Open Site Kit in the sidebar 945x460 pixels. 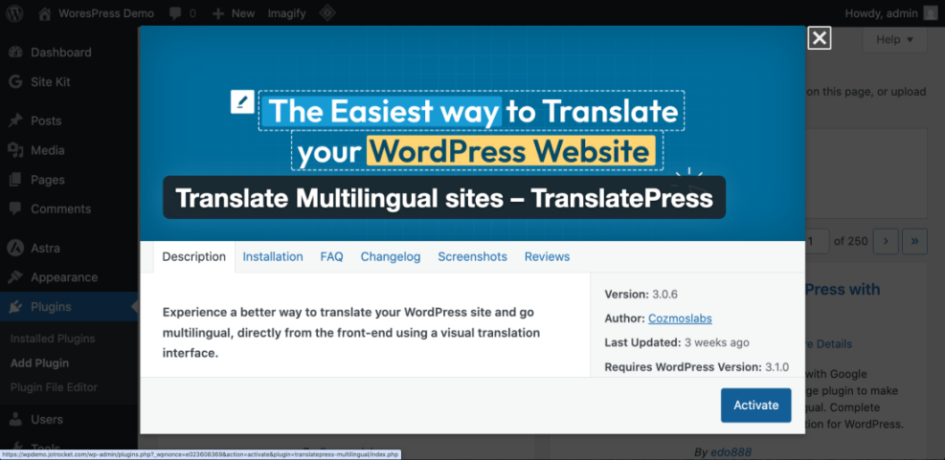coord(51,82)
